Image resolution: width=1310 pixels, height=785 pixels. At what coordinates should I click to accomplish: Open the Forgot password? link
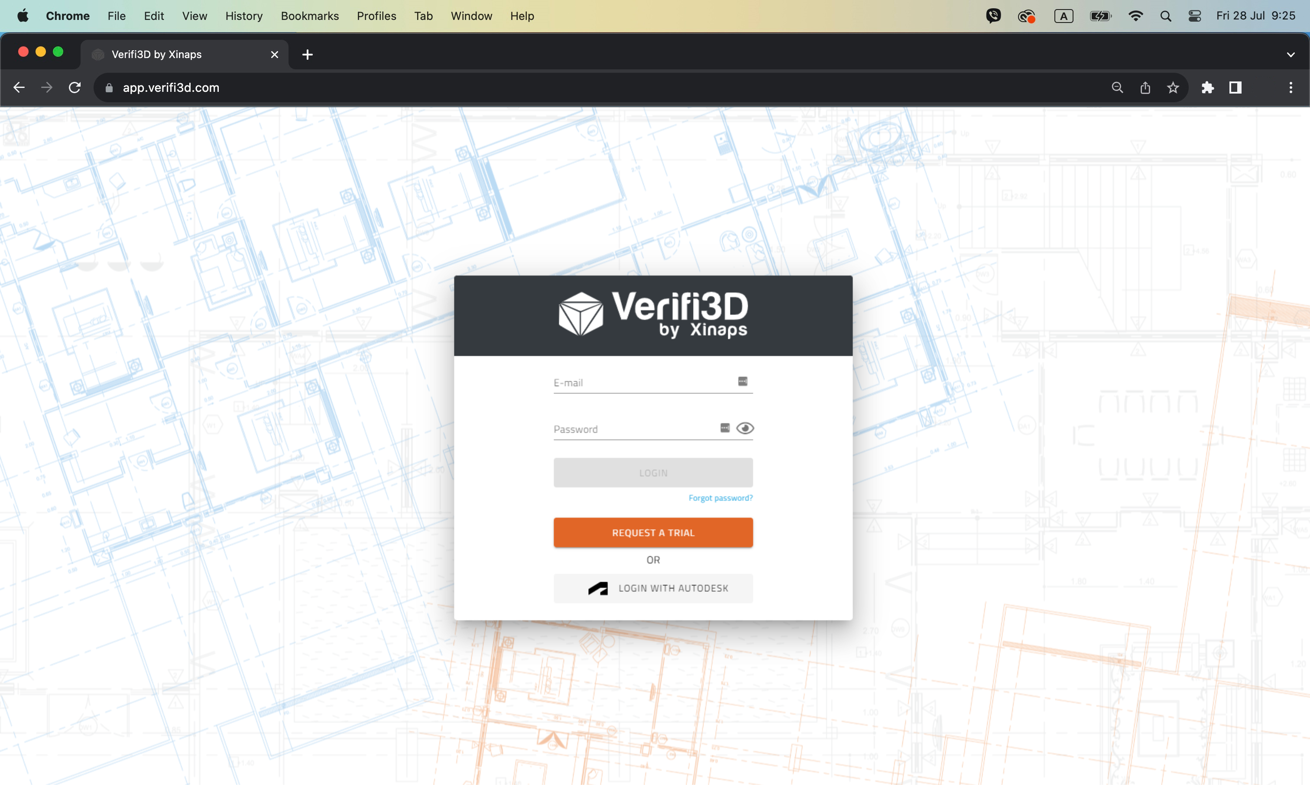pyautogui.click(x=720, y=498)
